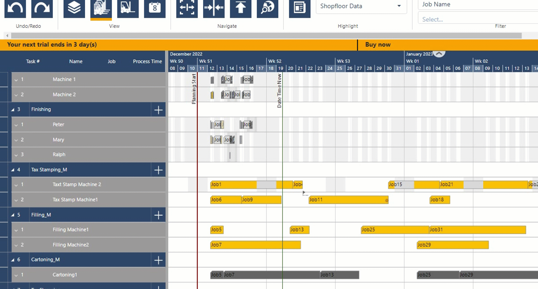This screenshot has height=289, width=538.
Task: Expand the Machine 1 row chevron
Action: [x=16, y=80]
